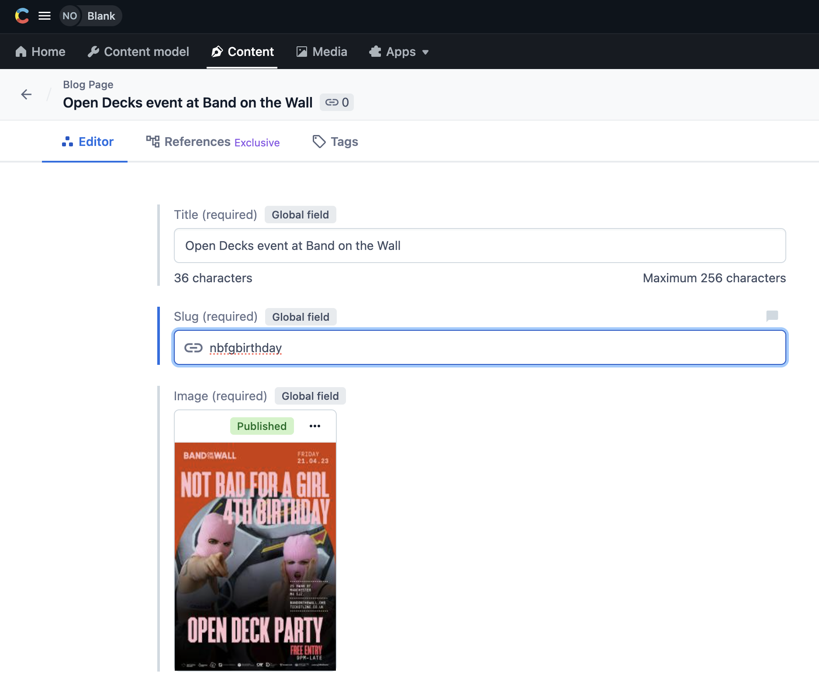
Task: Click into the Title input field
Action: pyautogui.click(x=480, y=246)
